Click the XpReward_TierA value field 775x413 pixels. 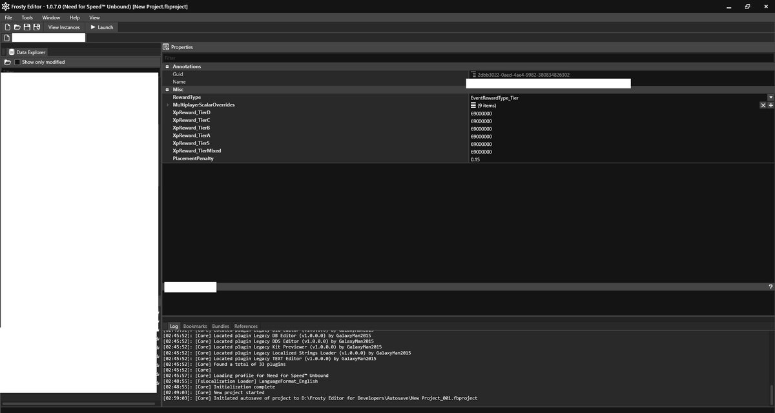pyautogui.click(x=621, y=136)
